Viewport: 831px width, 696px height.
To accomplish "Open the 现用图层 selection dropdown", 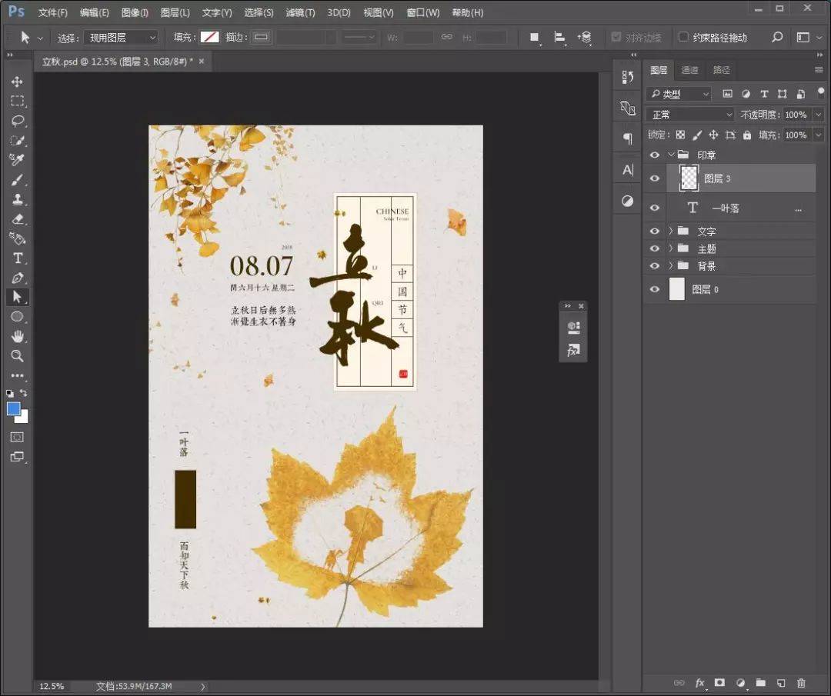I will (122, 38).
